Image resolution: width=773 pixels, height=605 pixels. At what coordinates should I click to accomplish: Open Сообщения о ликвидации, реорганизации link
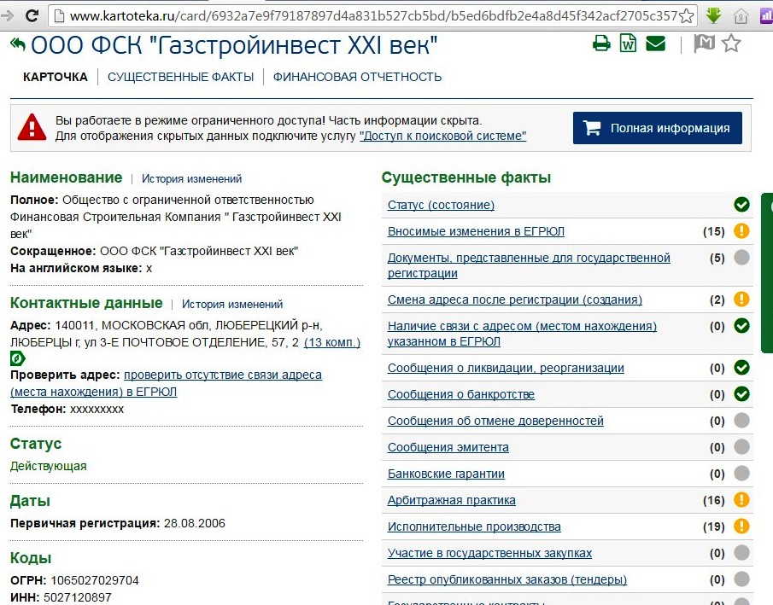(x=506, y=368)
